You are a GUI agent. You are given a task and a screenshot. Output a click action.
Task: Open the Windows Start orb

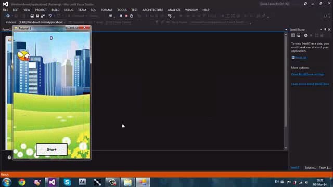pyautogui.click(x=7, y=182)
